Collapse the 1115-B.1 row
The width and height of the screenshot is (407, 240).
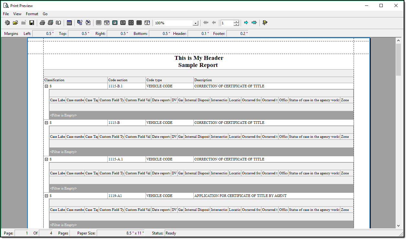point(46,86)
